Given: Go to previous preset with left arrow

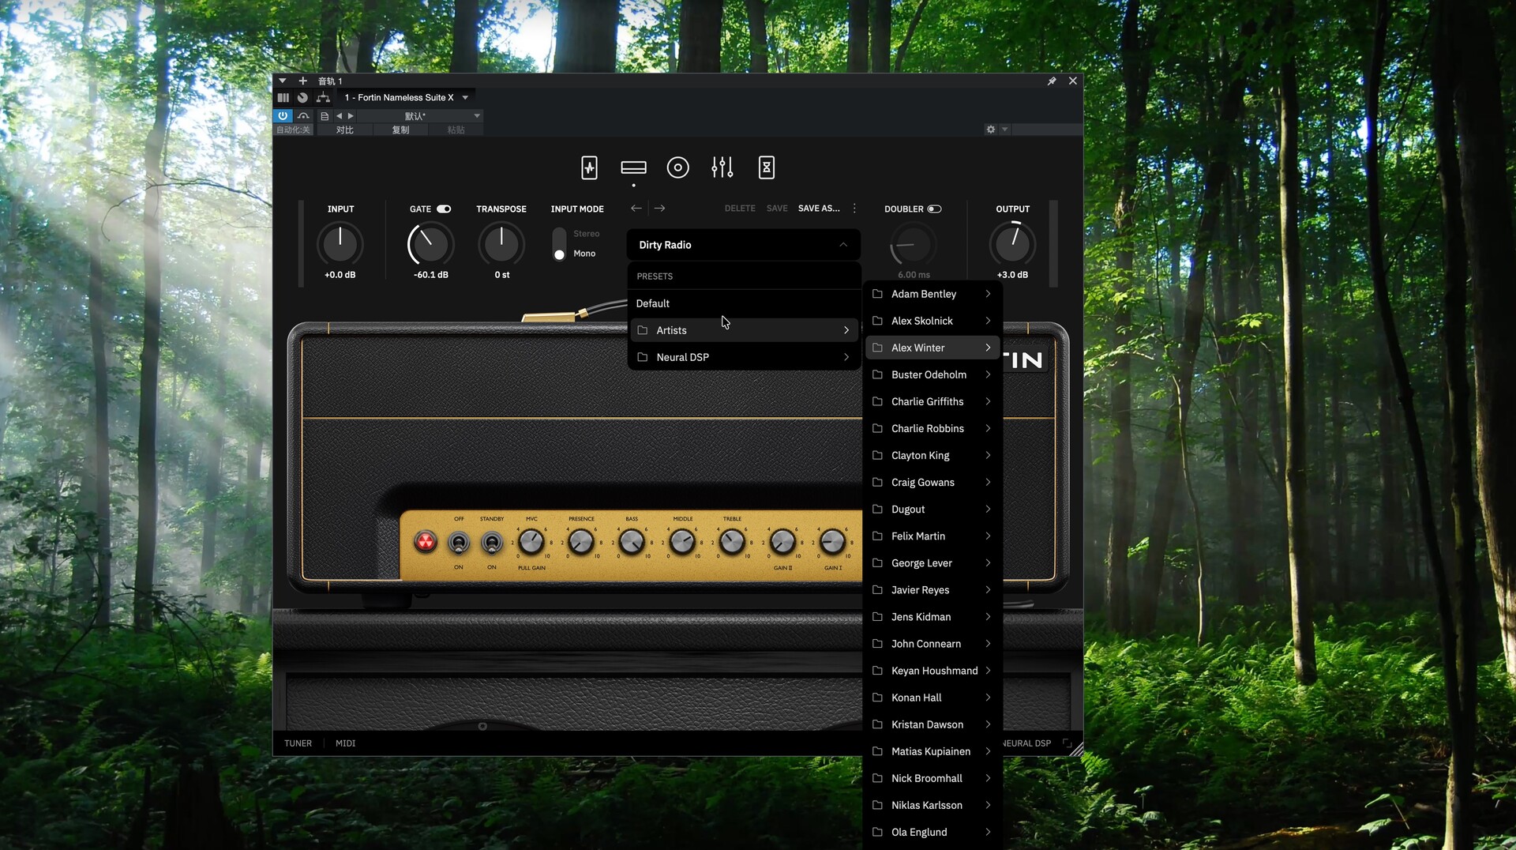Looking at the screenshot, I should tap(636, 209).
